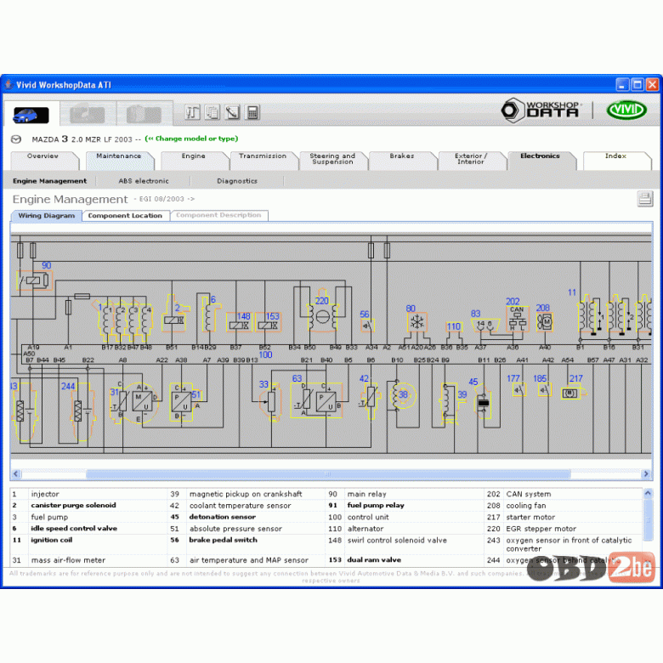Viewport: 663px width, 663px height.
Task: Switch to Diagnostics submenu
Action: pos(237,181)
